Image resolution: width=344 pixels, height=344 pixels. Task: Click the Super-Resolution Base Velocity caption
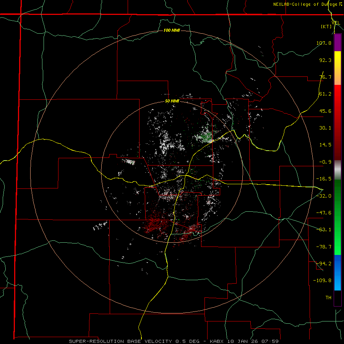[x=174, y=341]
